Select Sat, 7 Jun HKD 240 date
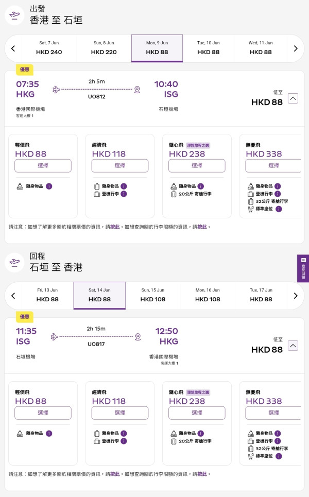309x497 pixels. (x=49, y=48)
